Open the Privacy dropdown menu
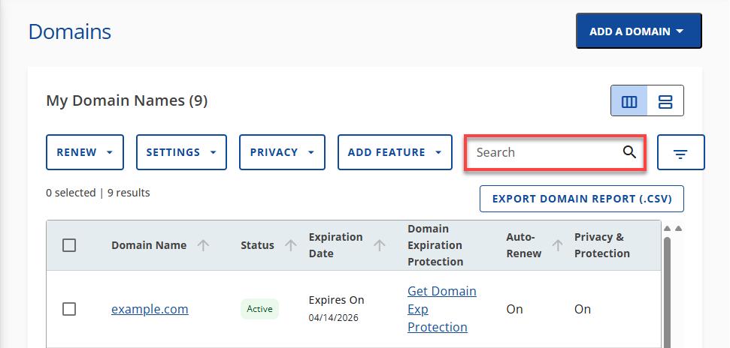This screenshot has width=730, height=348. point(282,152)
